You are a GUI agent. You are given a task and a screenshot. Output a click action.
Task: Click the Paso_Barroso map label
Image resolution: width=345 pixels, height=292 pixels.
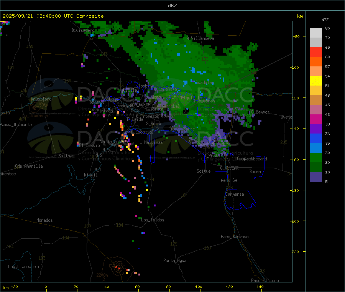(235, 237)
